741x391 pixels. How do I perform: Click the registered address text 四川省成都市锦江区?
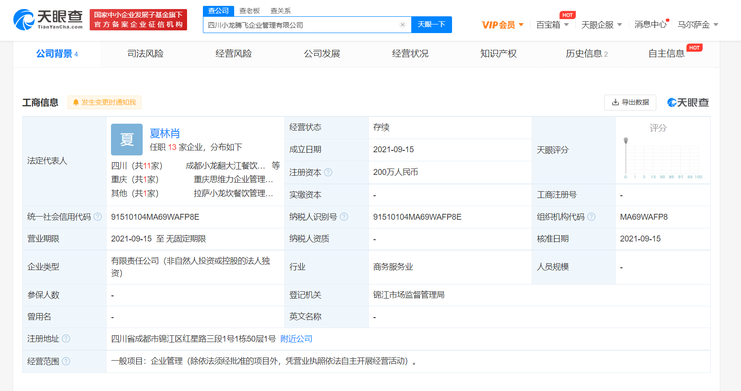193,338
